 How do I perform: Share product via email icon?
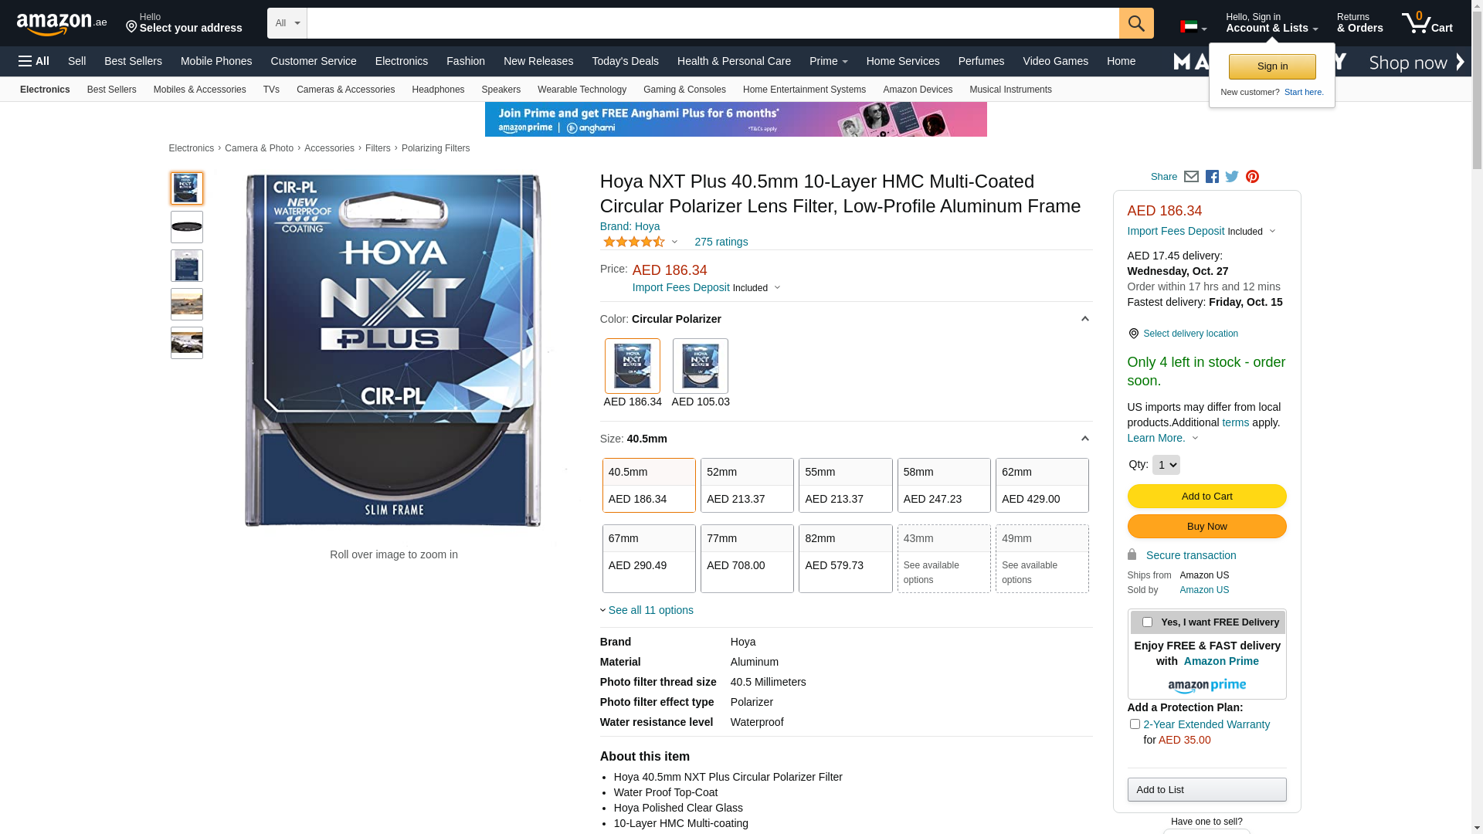pyautogui.click(x=1191, y=177)
